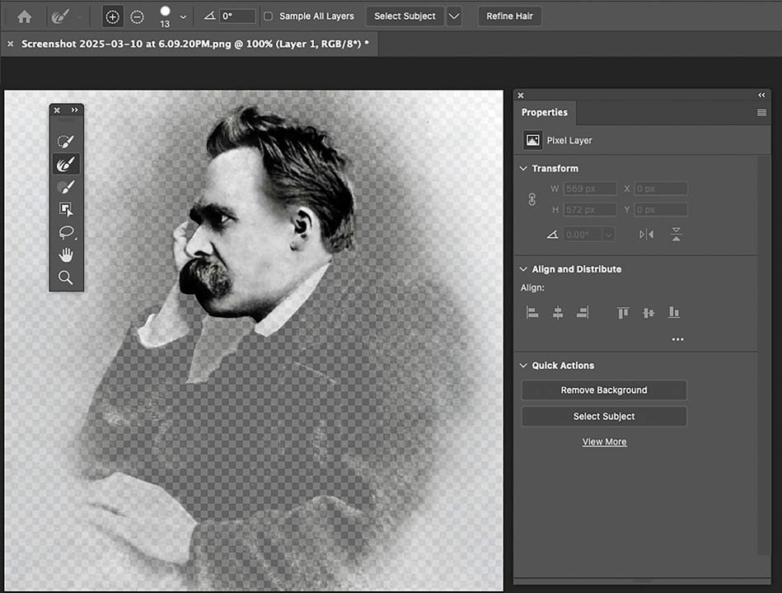Enable the Sample All Layers checkbox
The width and height of the screenshot is (782, 593).
click(269, 16)
